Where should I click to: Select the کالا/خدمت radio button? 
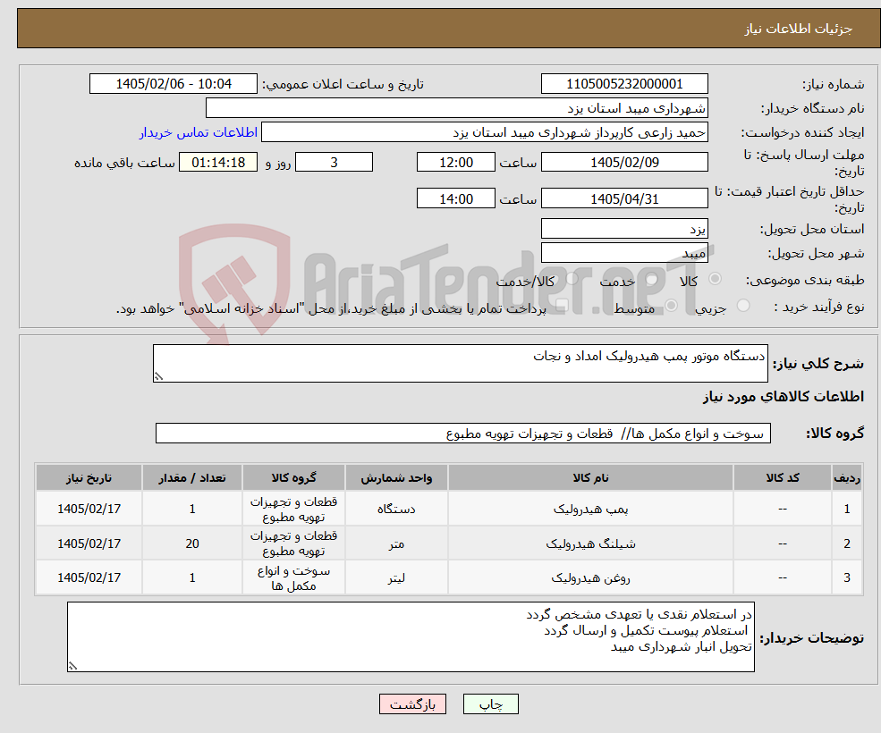pos(572,279)
